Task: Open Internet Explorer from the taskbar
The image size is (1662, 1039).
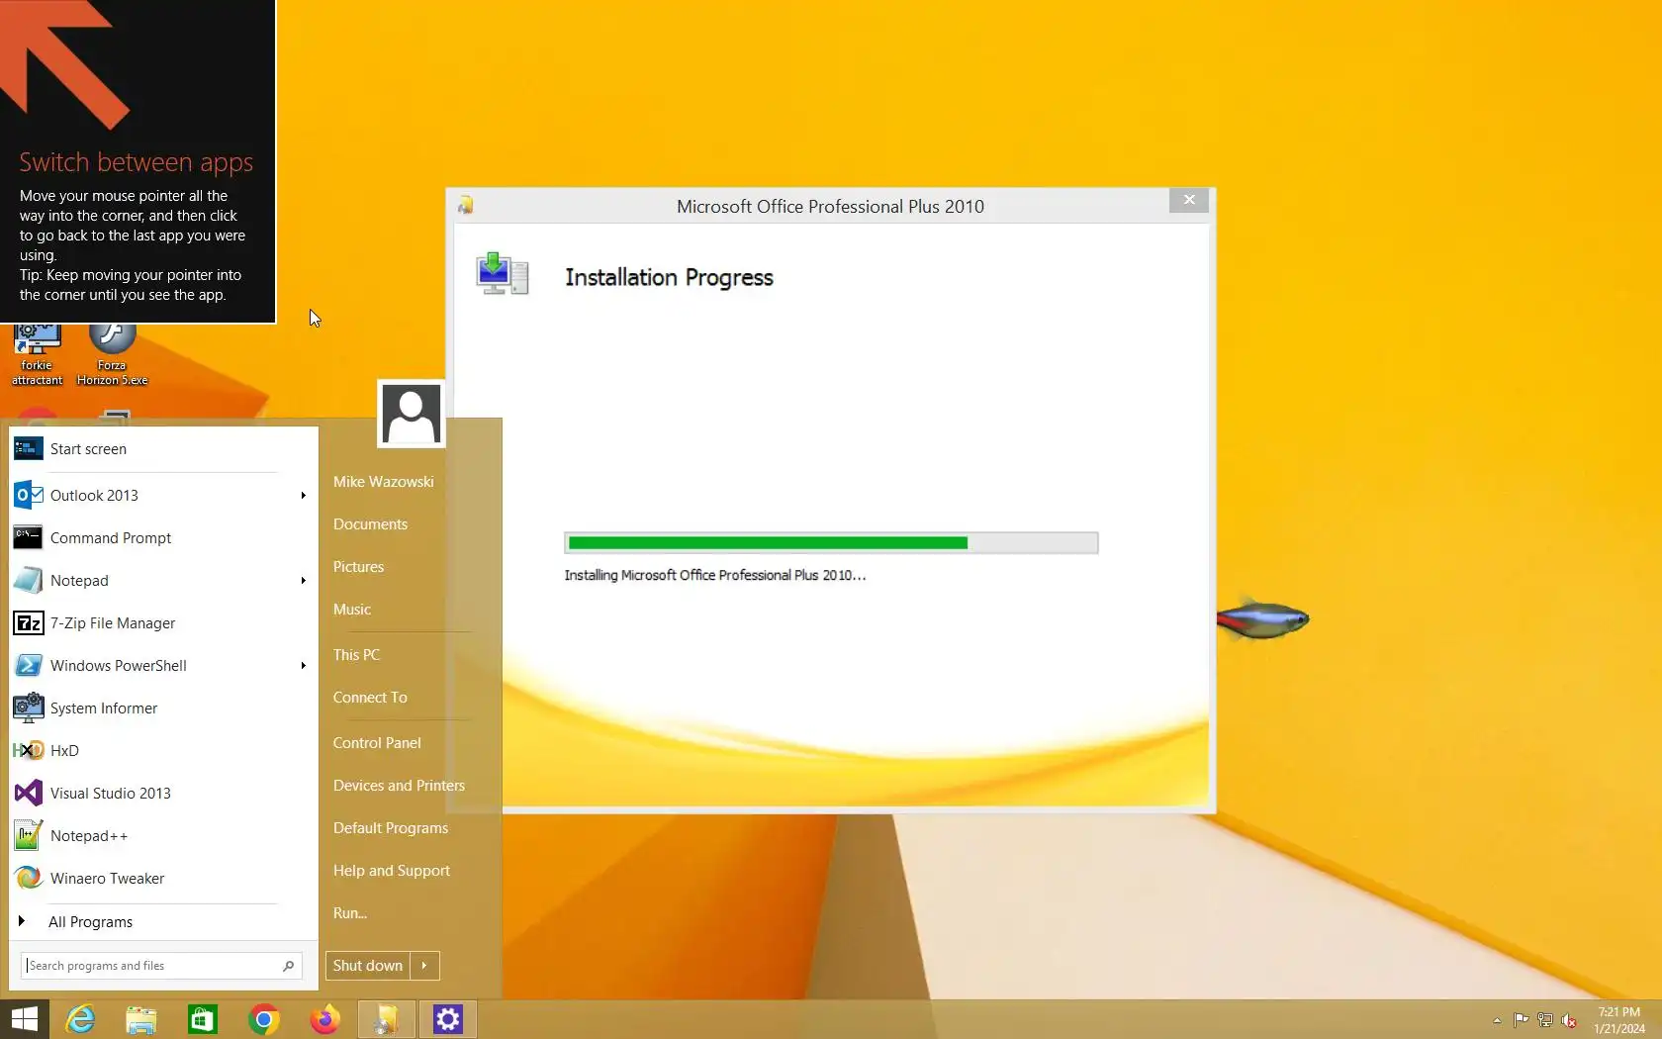Action: pyautogui.click(x=80, y=1019)
